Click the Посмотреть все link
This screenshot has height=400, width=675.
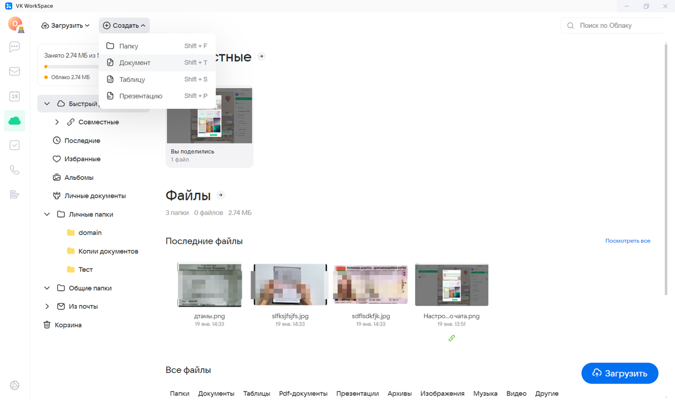click(x=627, y=241)
